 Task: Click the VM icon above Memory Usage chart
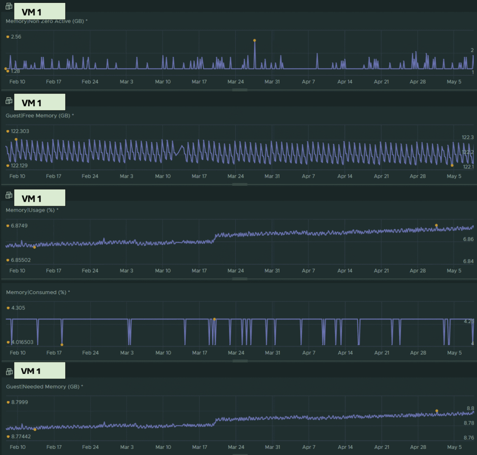click(9, 195)
